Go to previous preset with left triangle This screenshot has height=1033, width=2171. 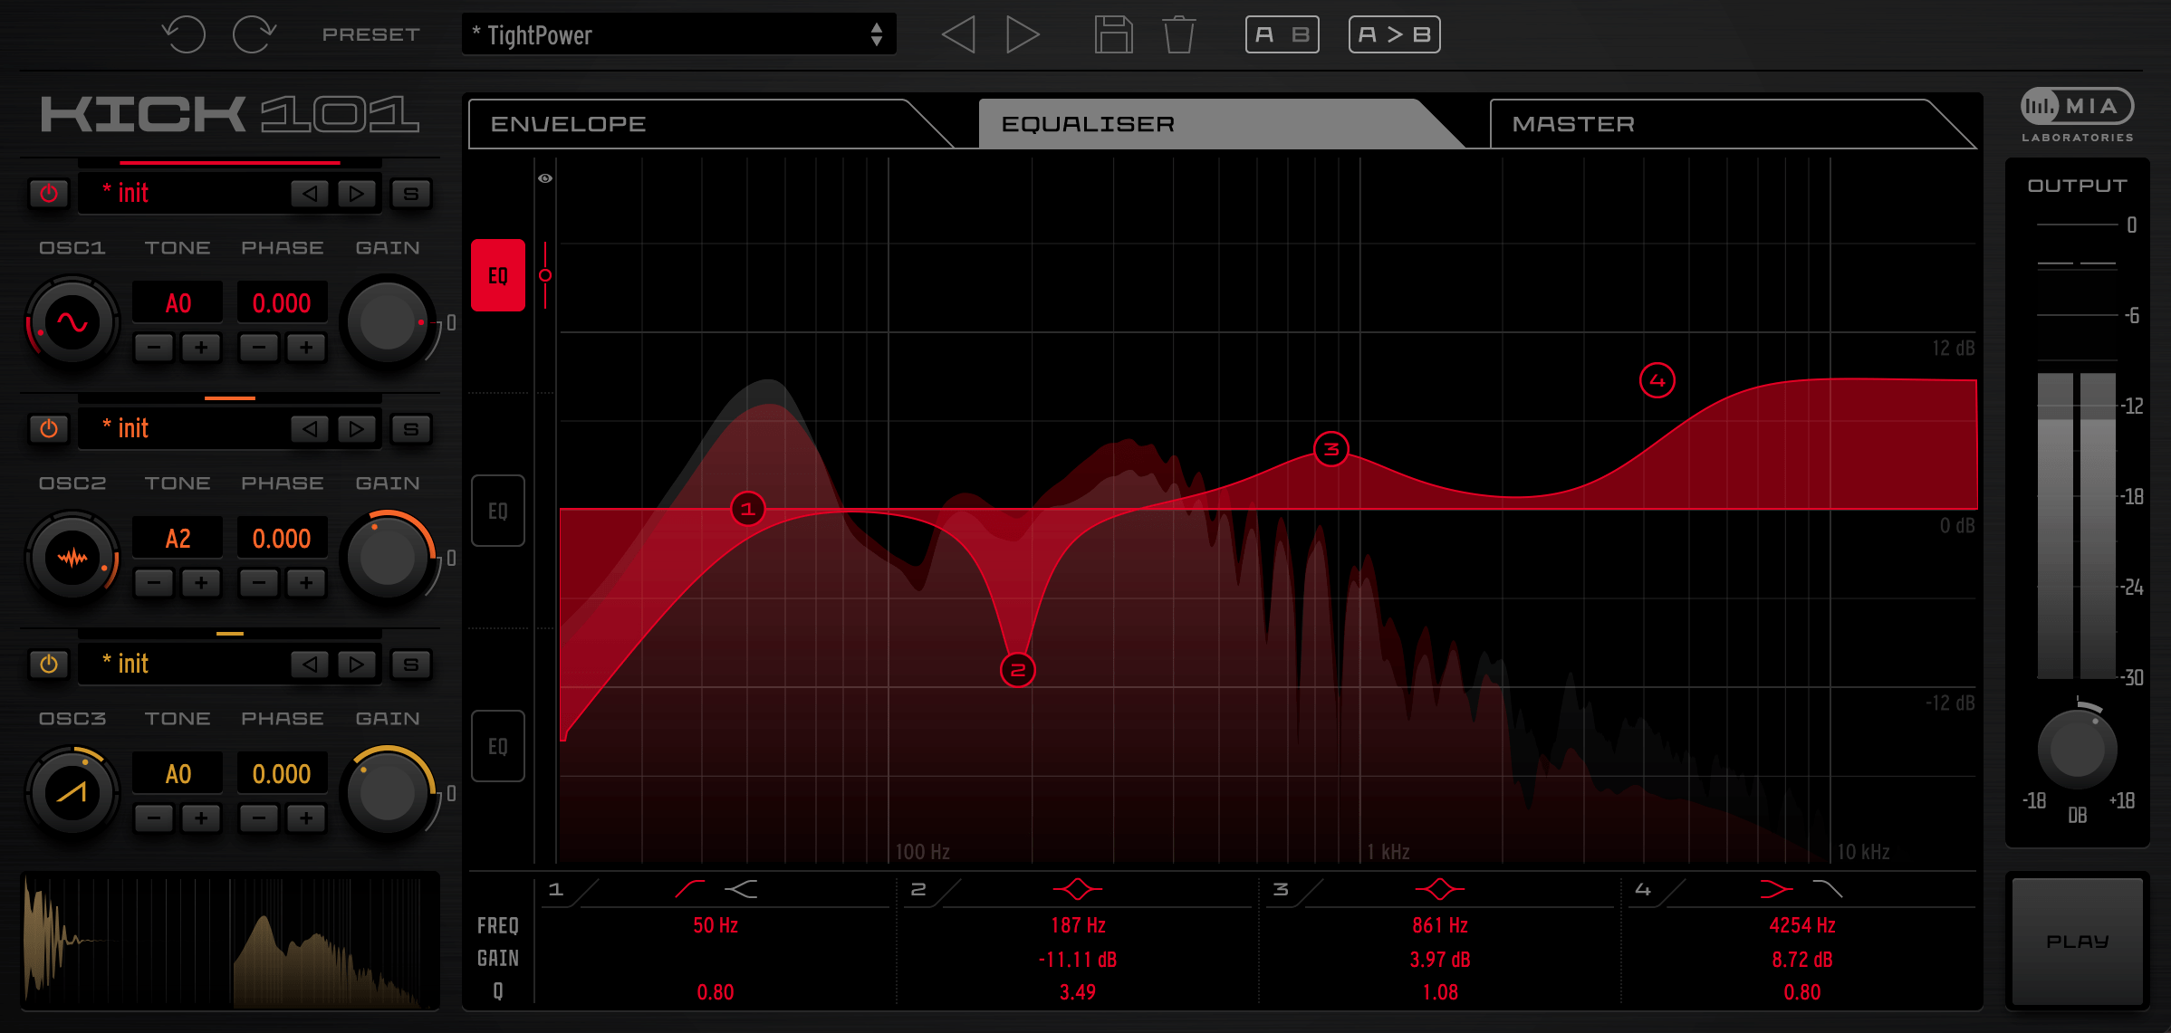point(958,34)
